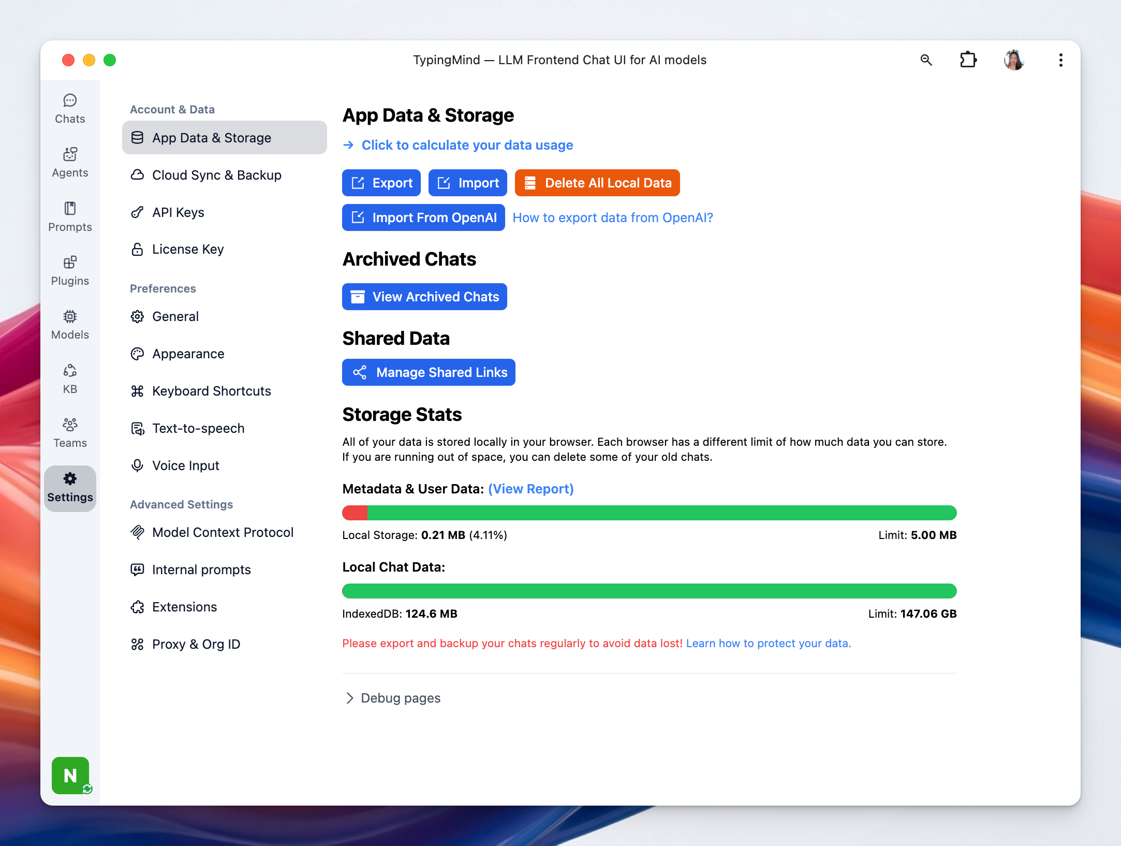Click the Metadata & User Data storage bar

tap(649, 513)
